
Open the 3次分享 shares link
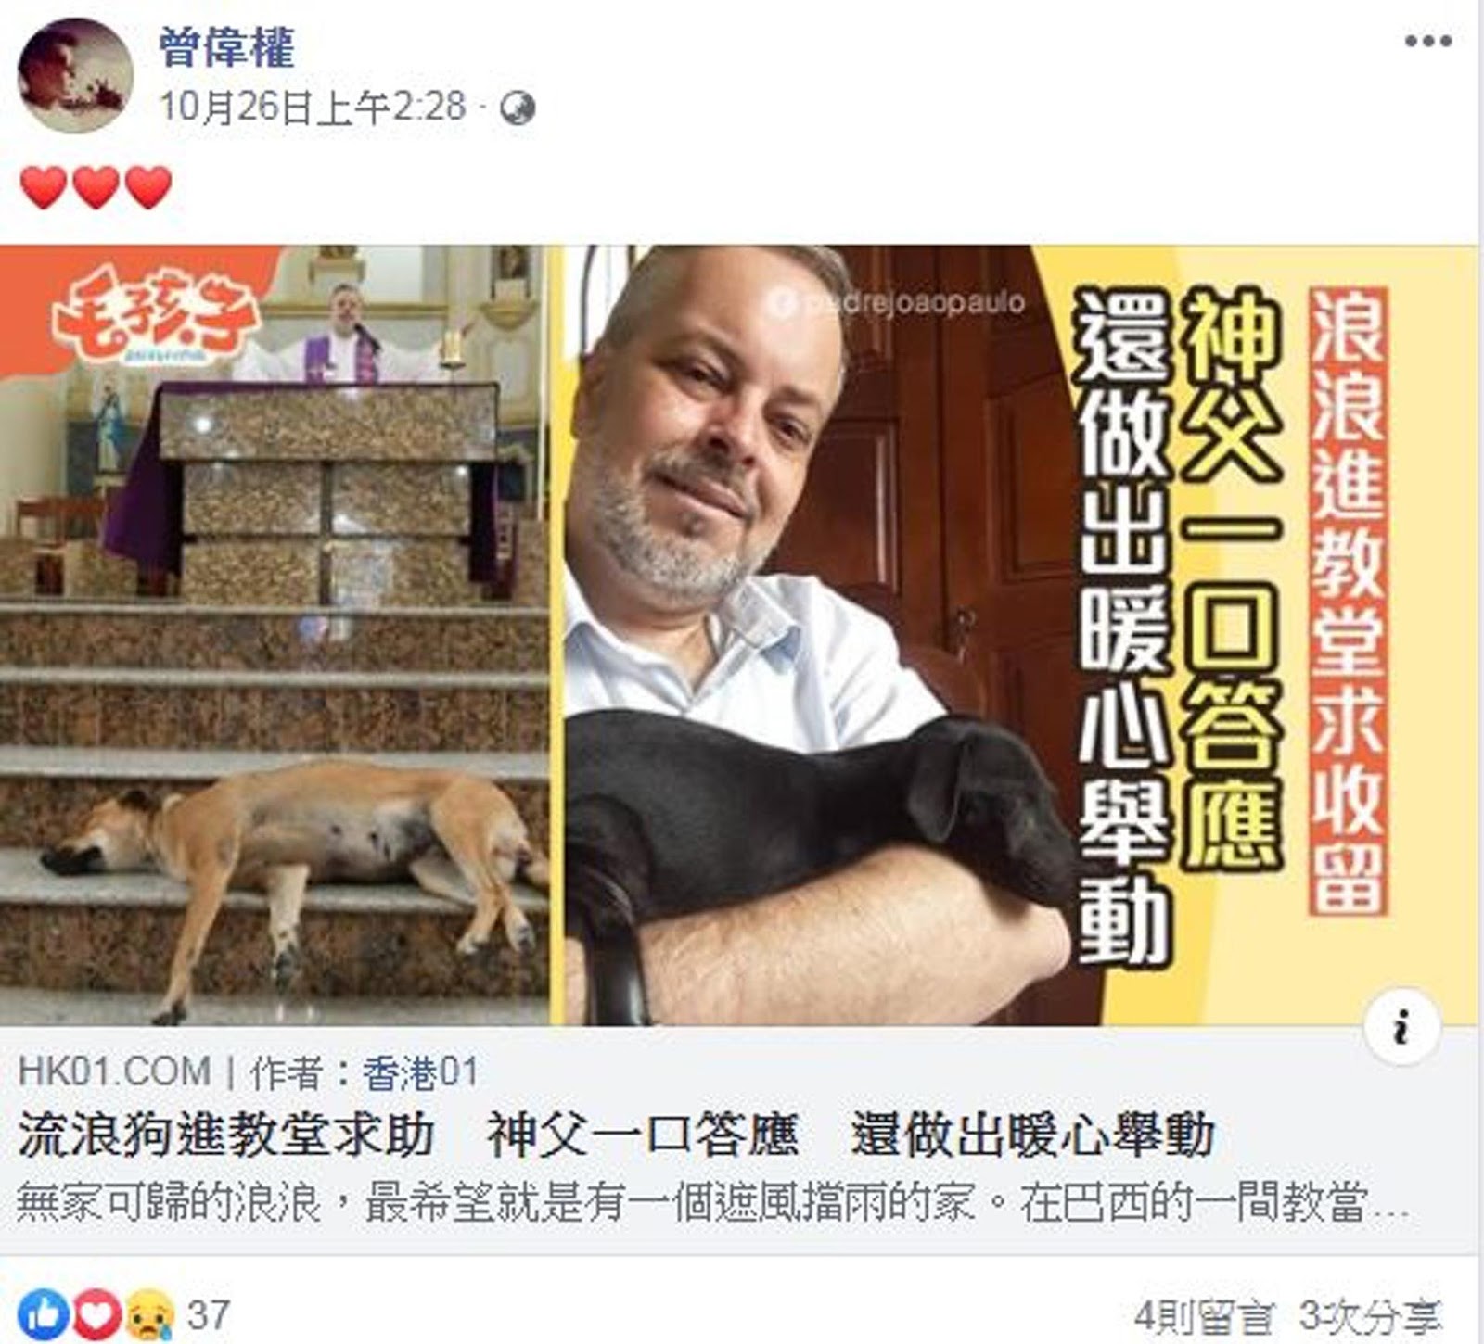click(x=1369, y=1316)
